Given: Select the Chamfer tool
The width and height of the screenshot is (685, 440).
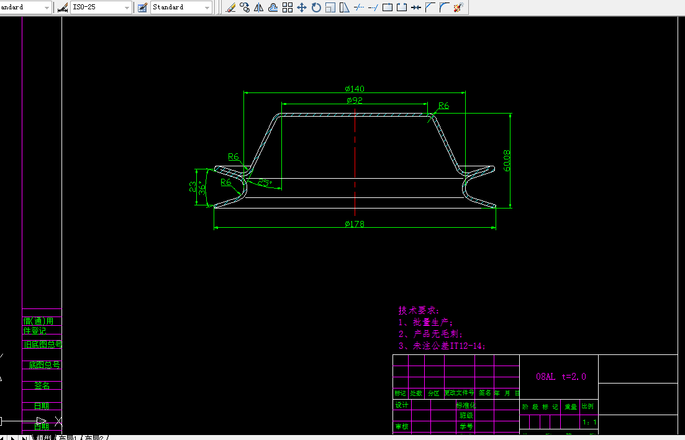Looking at the screenshot, I should [x=430, y=7].
